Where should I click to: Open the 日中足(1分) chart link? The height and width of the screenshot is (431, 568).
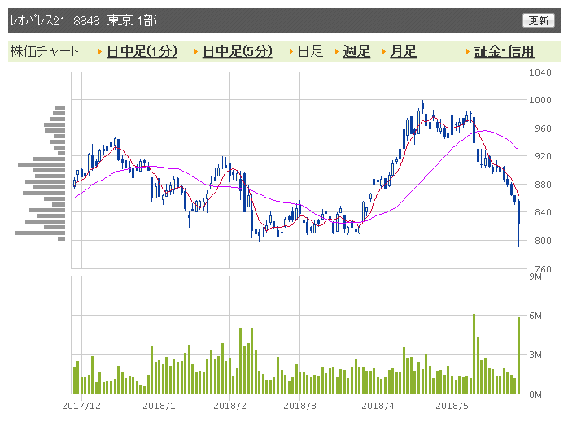click(x=142, y=51)
